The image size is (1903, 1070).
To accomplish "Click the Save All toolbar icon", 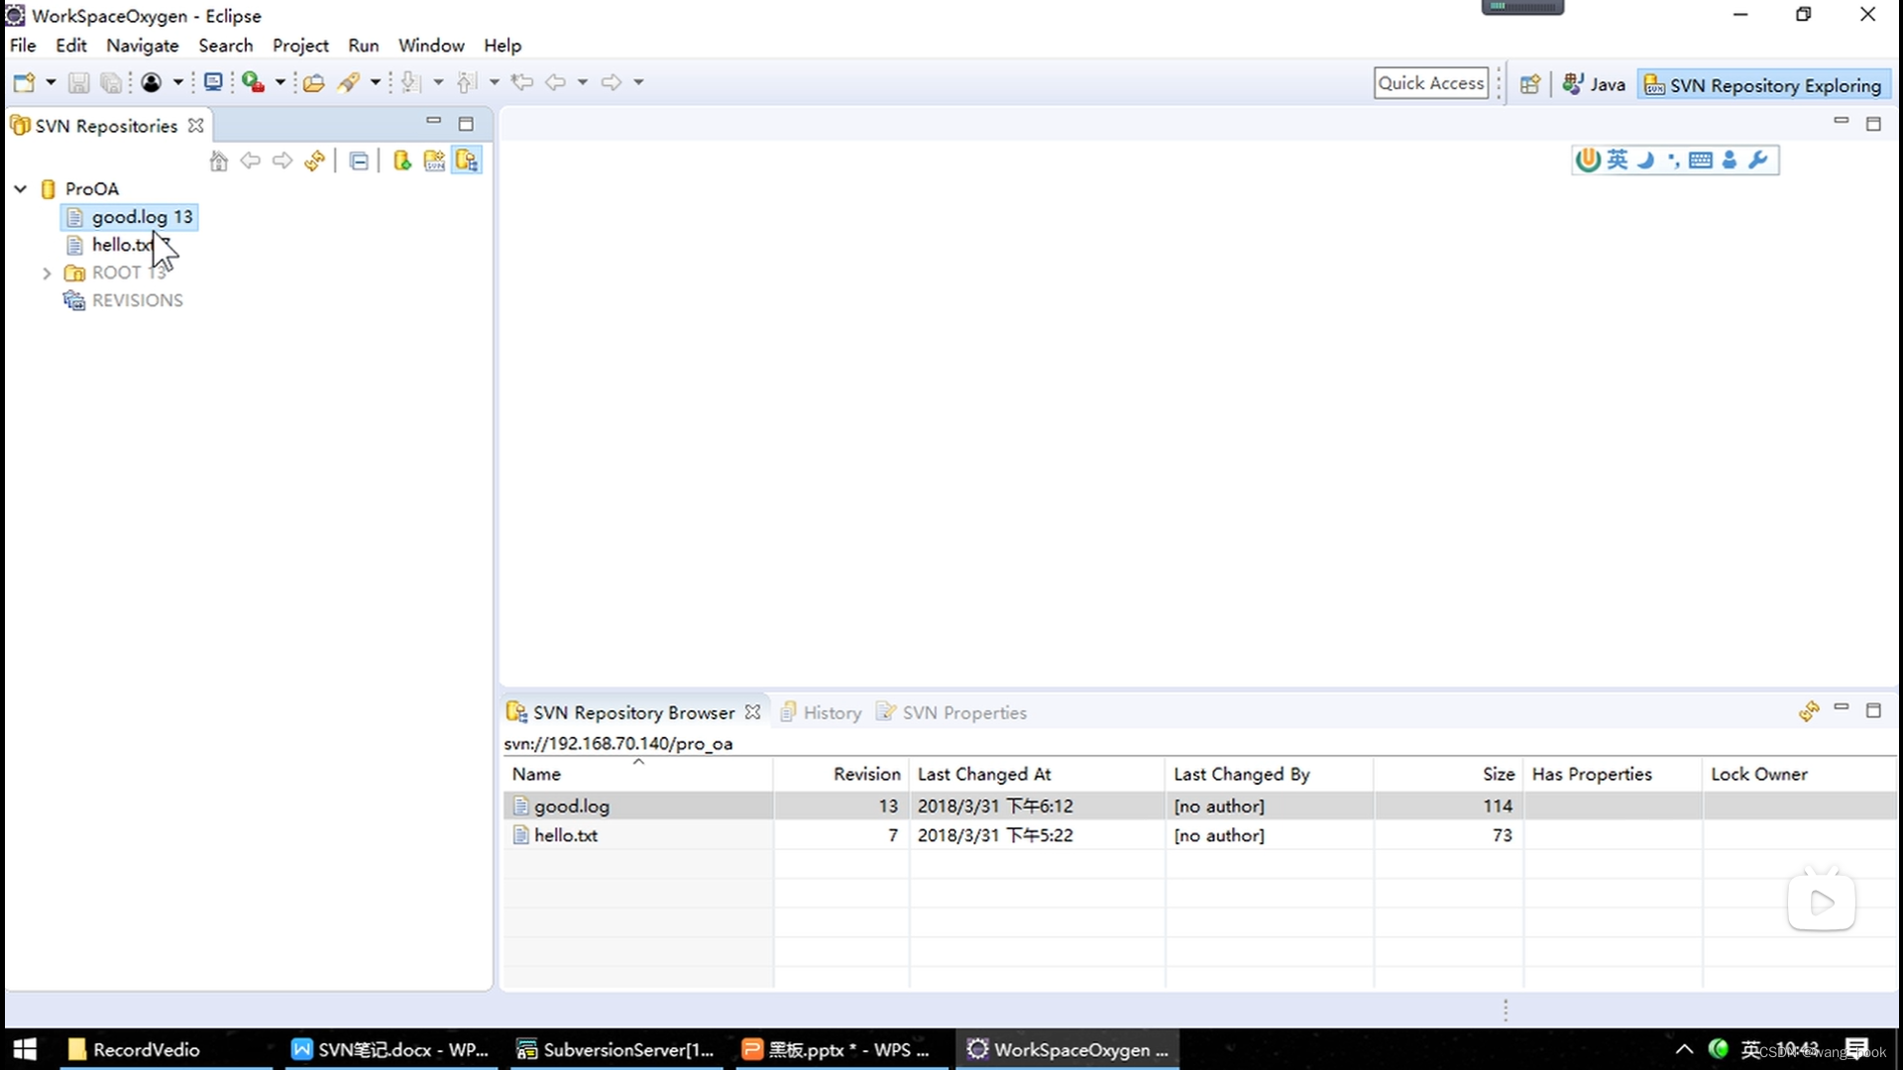I will click(x=111, y=82).
